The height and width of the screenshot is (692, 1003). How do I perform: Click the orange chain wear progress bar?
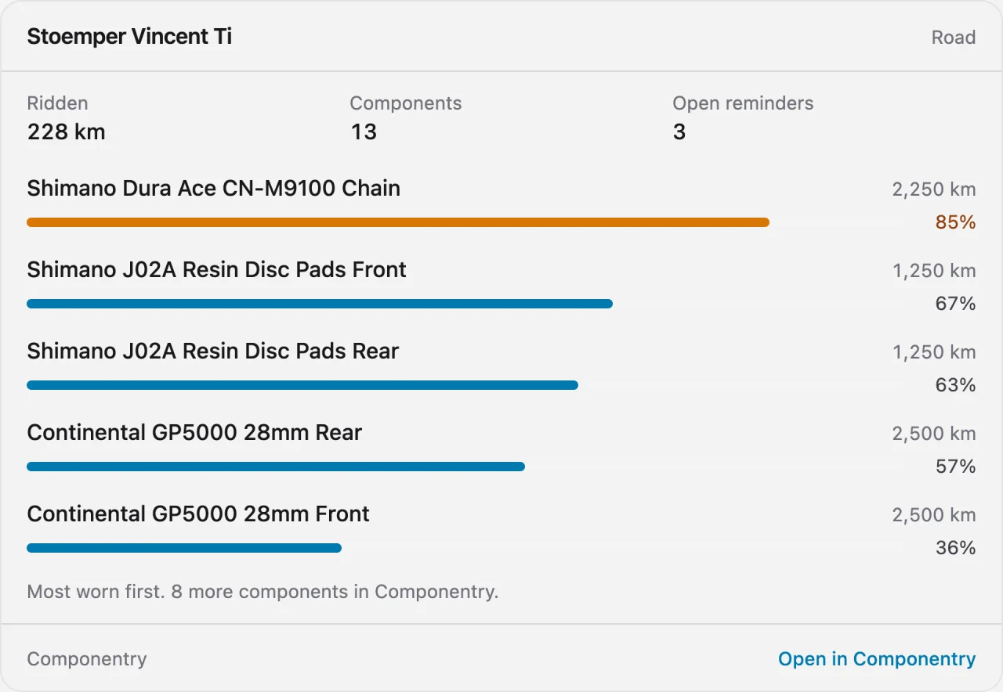coord(398,222)
